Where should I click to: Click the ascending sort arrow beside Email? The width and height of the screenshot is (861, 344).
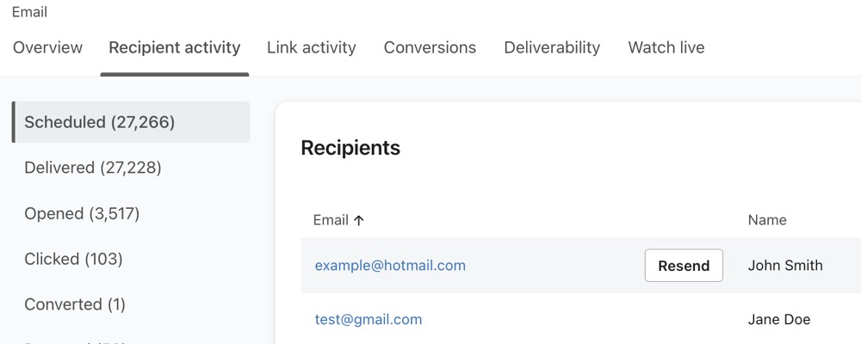pyautogui.click(x=359, y=220)
